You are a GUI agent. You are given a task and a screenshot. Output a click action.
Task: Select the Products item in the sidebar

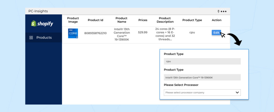[x=44, y=38]
